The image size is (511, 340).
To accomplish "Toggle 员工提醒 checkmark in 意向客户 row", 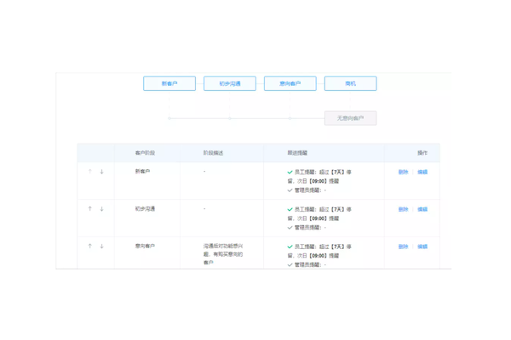I will [290, 247].
